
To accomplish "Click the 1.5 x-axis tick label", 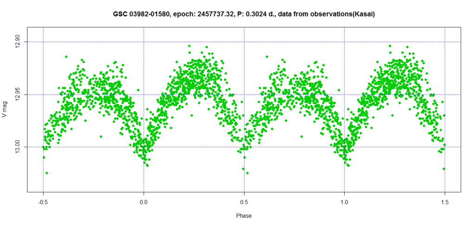I will click(445, 201).
